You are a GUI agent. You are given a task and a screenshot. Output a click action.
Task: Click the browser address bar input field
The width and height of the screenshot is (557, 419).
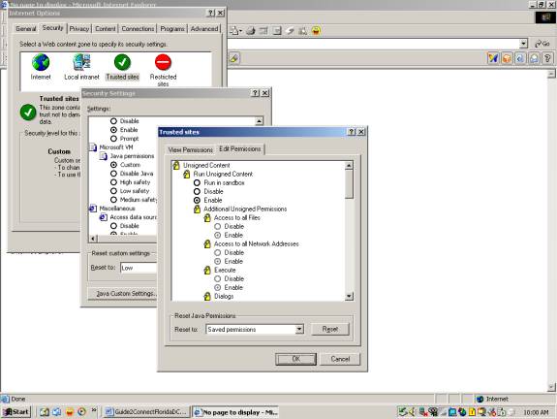tap(373, 44)
